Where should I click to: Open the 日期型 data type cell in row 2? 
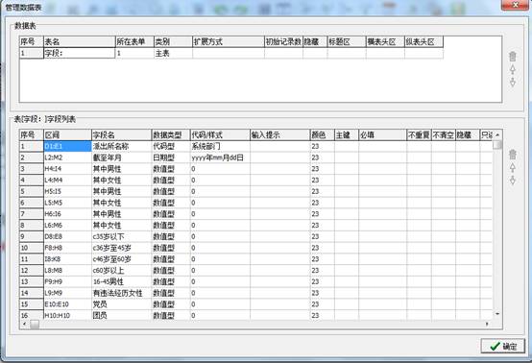tap(170, 157)
